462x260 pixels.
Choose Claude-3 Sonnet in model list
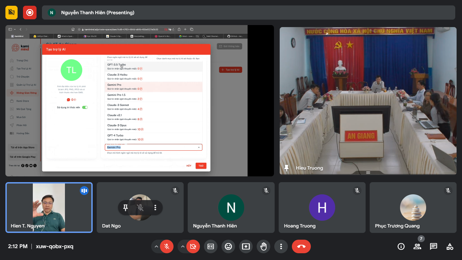154,107
